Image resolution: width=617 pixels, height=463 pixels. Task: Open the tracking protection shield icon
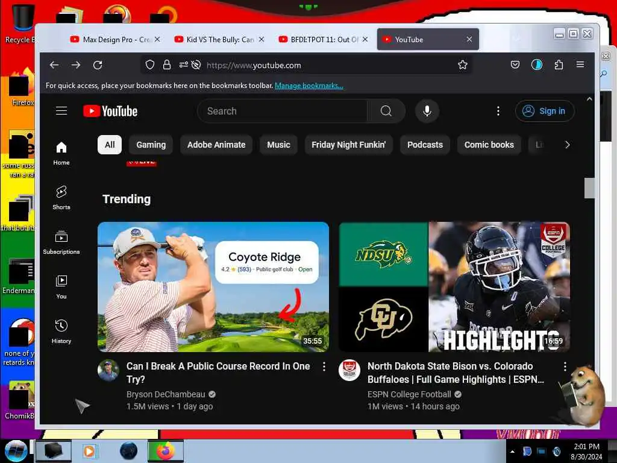[x=150, y=65]
